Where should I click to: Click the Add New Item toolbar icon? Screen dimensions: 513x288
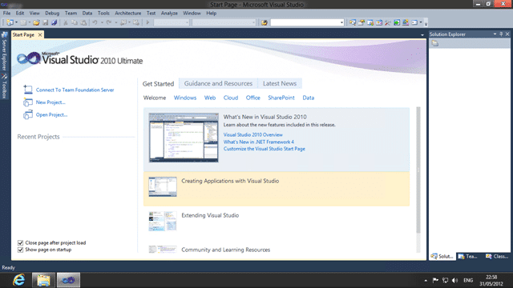tap(23, 22)
